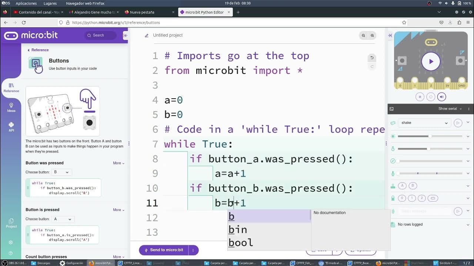This screenshot has height=266, width=474.
Task: Adjust the temperature slider
Action: (x=430, y=149)
